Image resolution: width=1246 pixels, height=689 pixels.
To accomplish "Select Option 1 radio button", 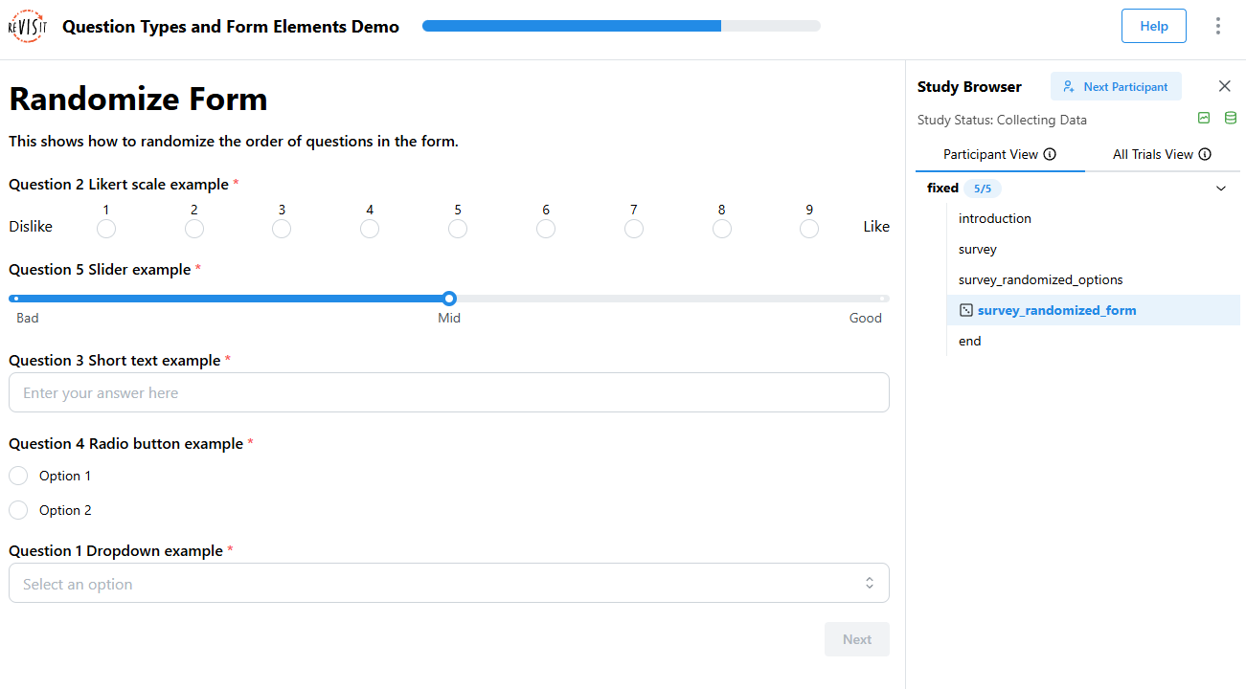I will pos(18,476).
